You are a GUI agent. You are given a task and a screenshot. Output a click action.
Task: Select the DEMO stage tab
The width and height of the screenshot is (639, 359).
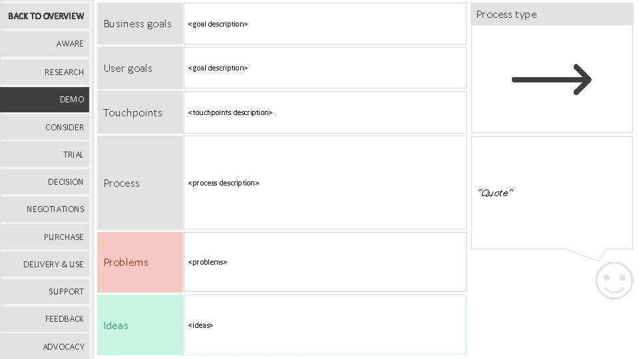[45, 99]
